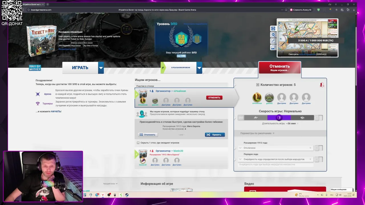365x205 pixels.
Task: Click virtualexan's avatar in the table panel
Action: (257, 97)
